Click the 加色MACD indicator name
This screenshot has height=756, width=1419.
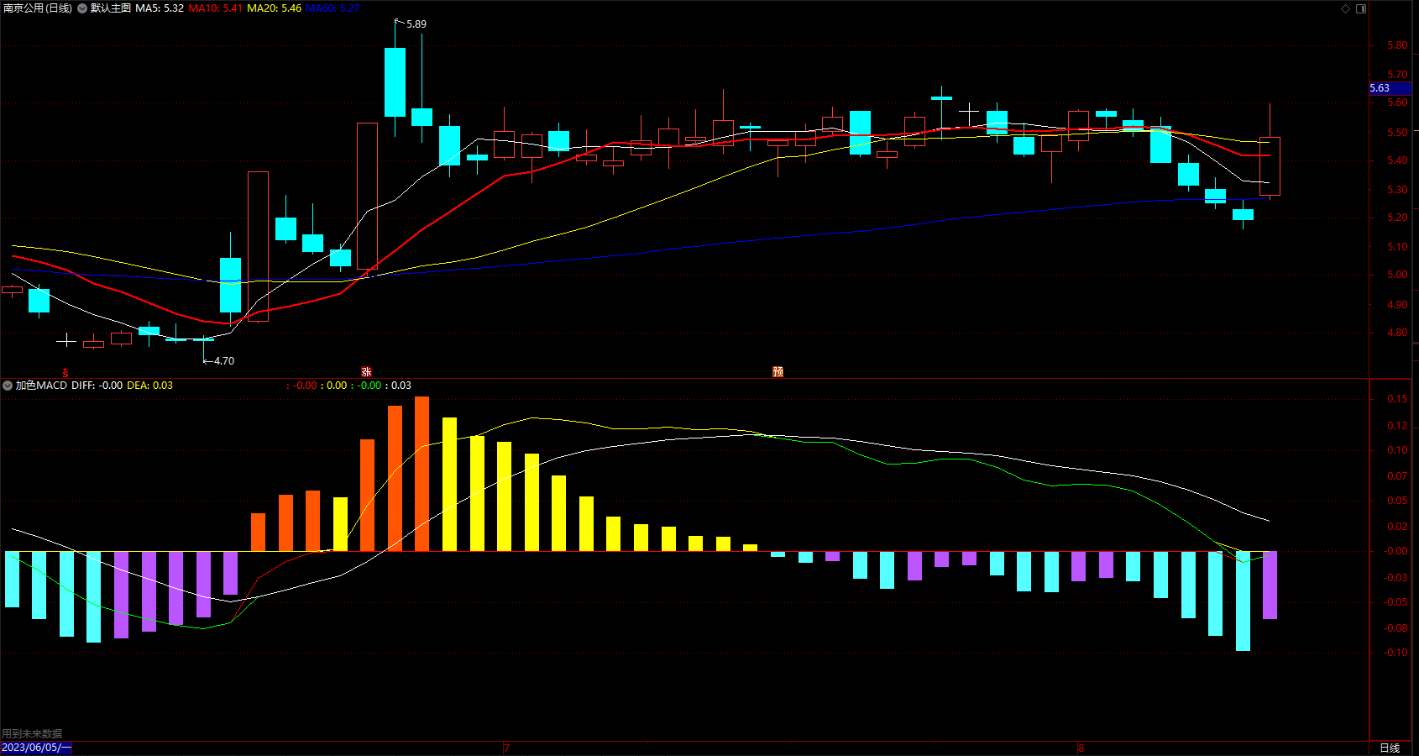41,386
